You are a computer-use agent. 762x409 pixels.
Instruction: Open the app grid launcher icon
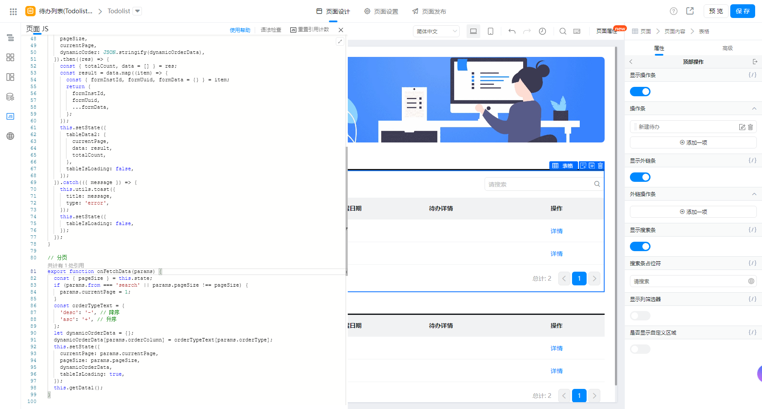13,12
